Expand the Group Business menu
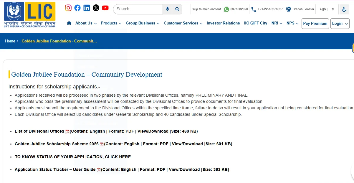Image resolution: width=354 pixels, height=183 pixels. coord(143,23)
